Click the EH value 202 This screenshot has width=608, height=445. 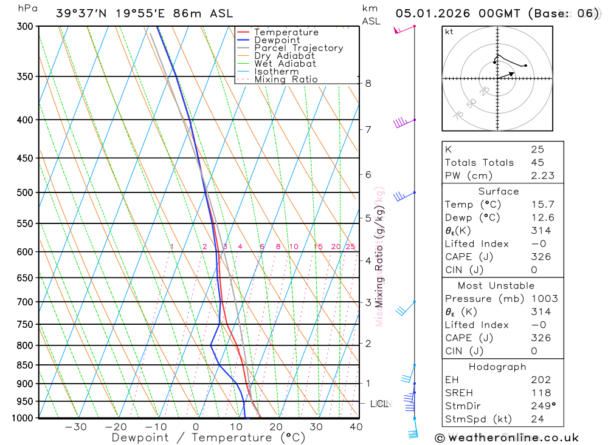coord(541,380)
